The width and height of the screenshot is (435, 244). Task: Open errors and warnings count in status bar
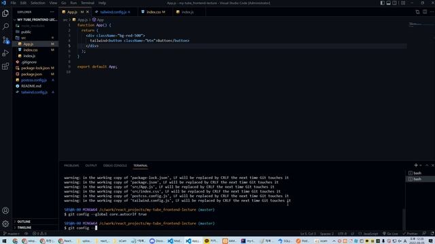[40, 234]
